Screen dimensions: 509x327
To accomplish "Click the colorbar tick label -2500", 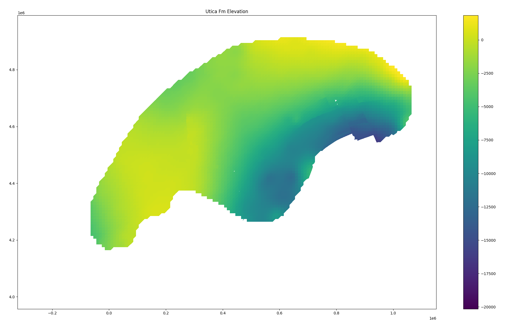I will pyautogui.click(x=487, y=73).
